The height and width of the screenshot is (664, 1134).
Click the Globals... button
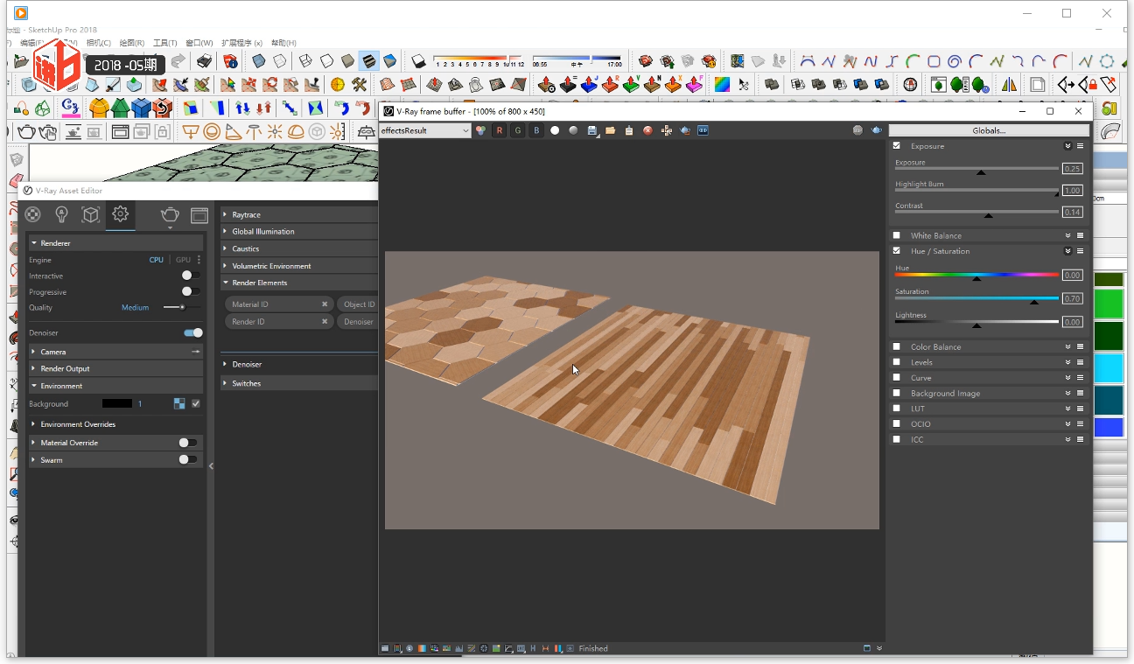click(x=989, y=130)
